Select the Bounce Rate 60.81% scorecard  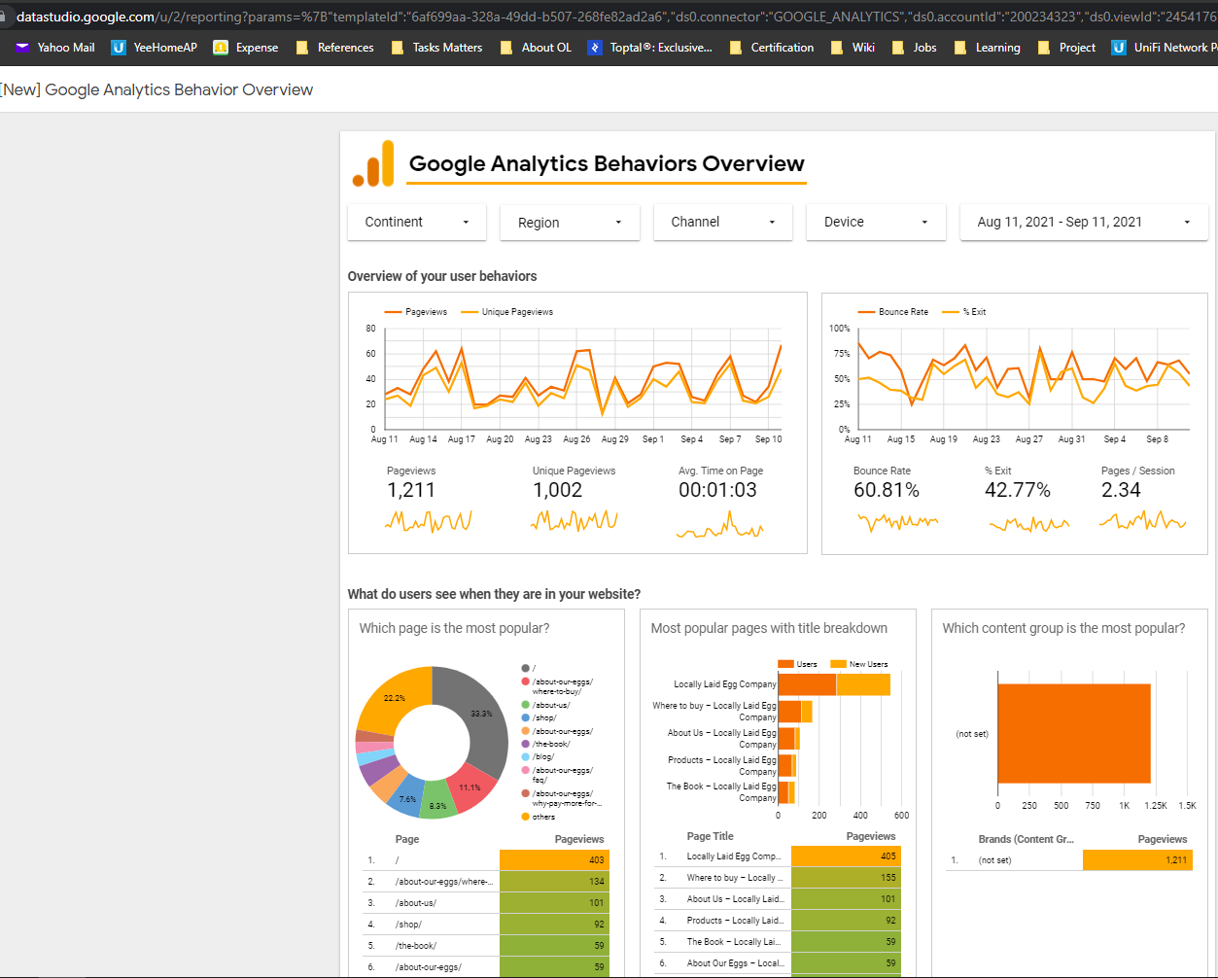point(896,500)
